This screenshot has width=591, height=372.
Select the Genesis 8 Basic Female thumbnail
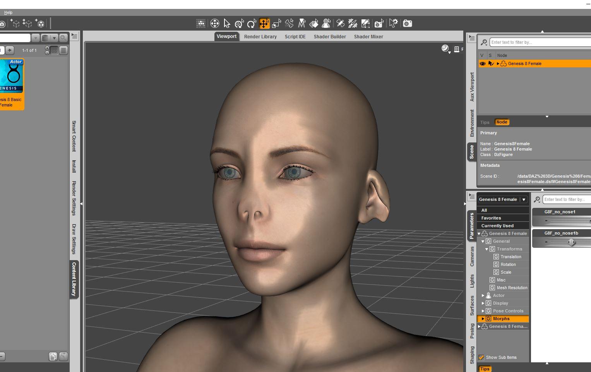12,84
